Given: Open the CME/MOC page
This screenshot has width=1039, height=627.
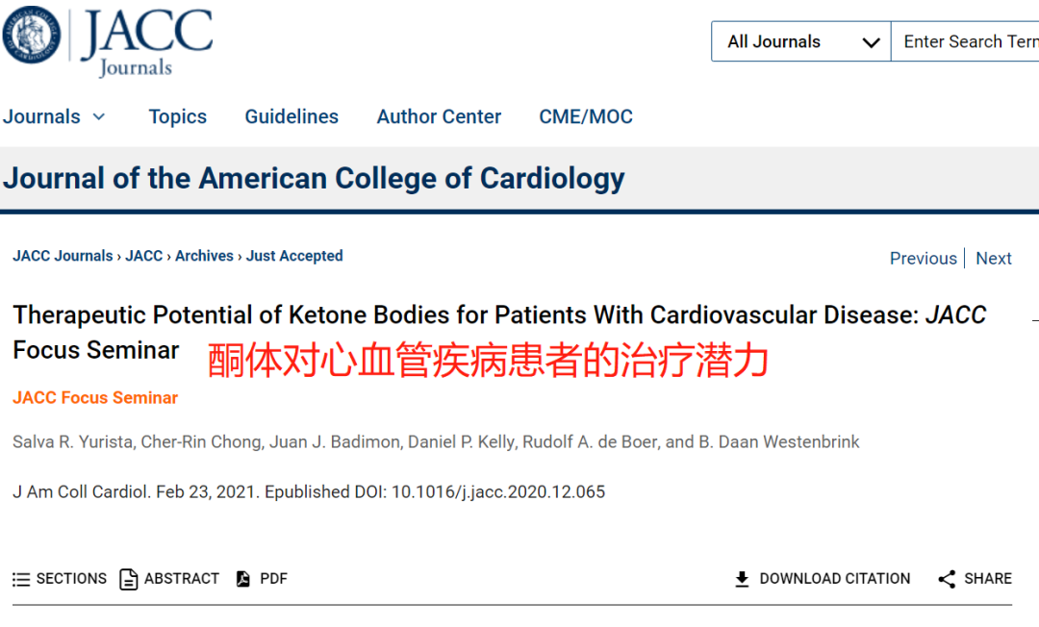Looking at the screenshot, I should [x=586, y=116].
